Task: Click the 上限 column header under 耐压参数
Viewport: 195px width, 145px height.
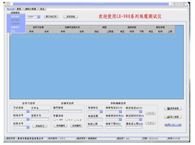Action: 170,31
